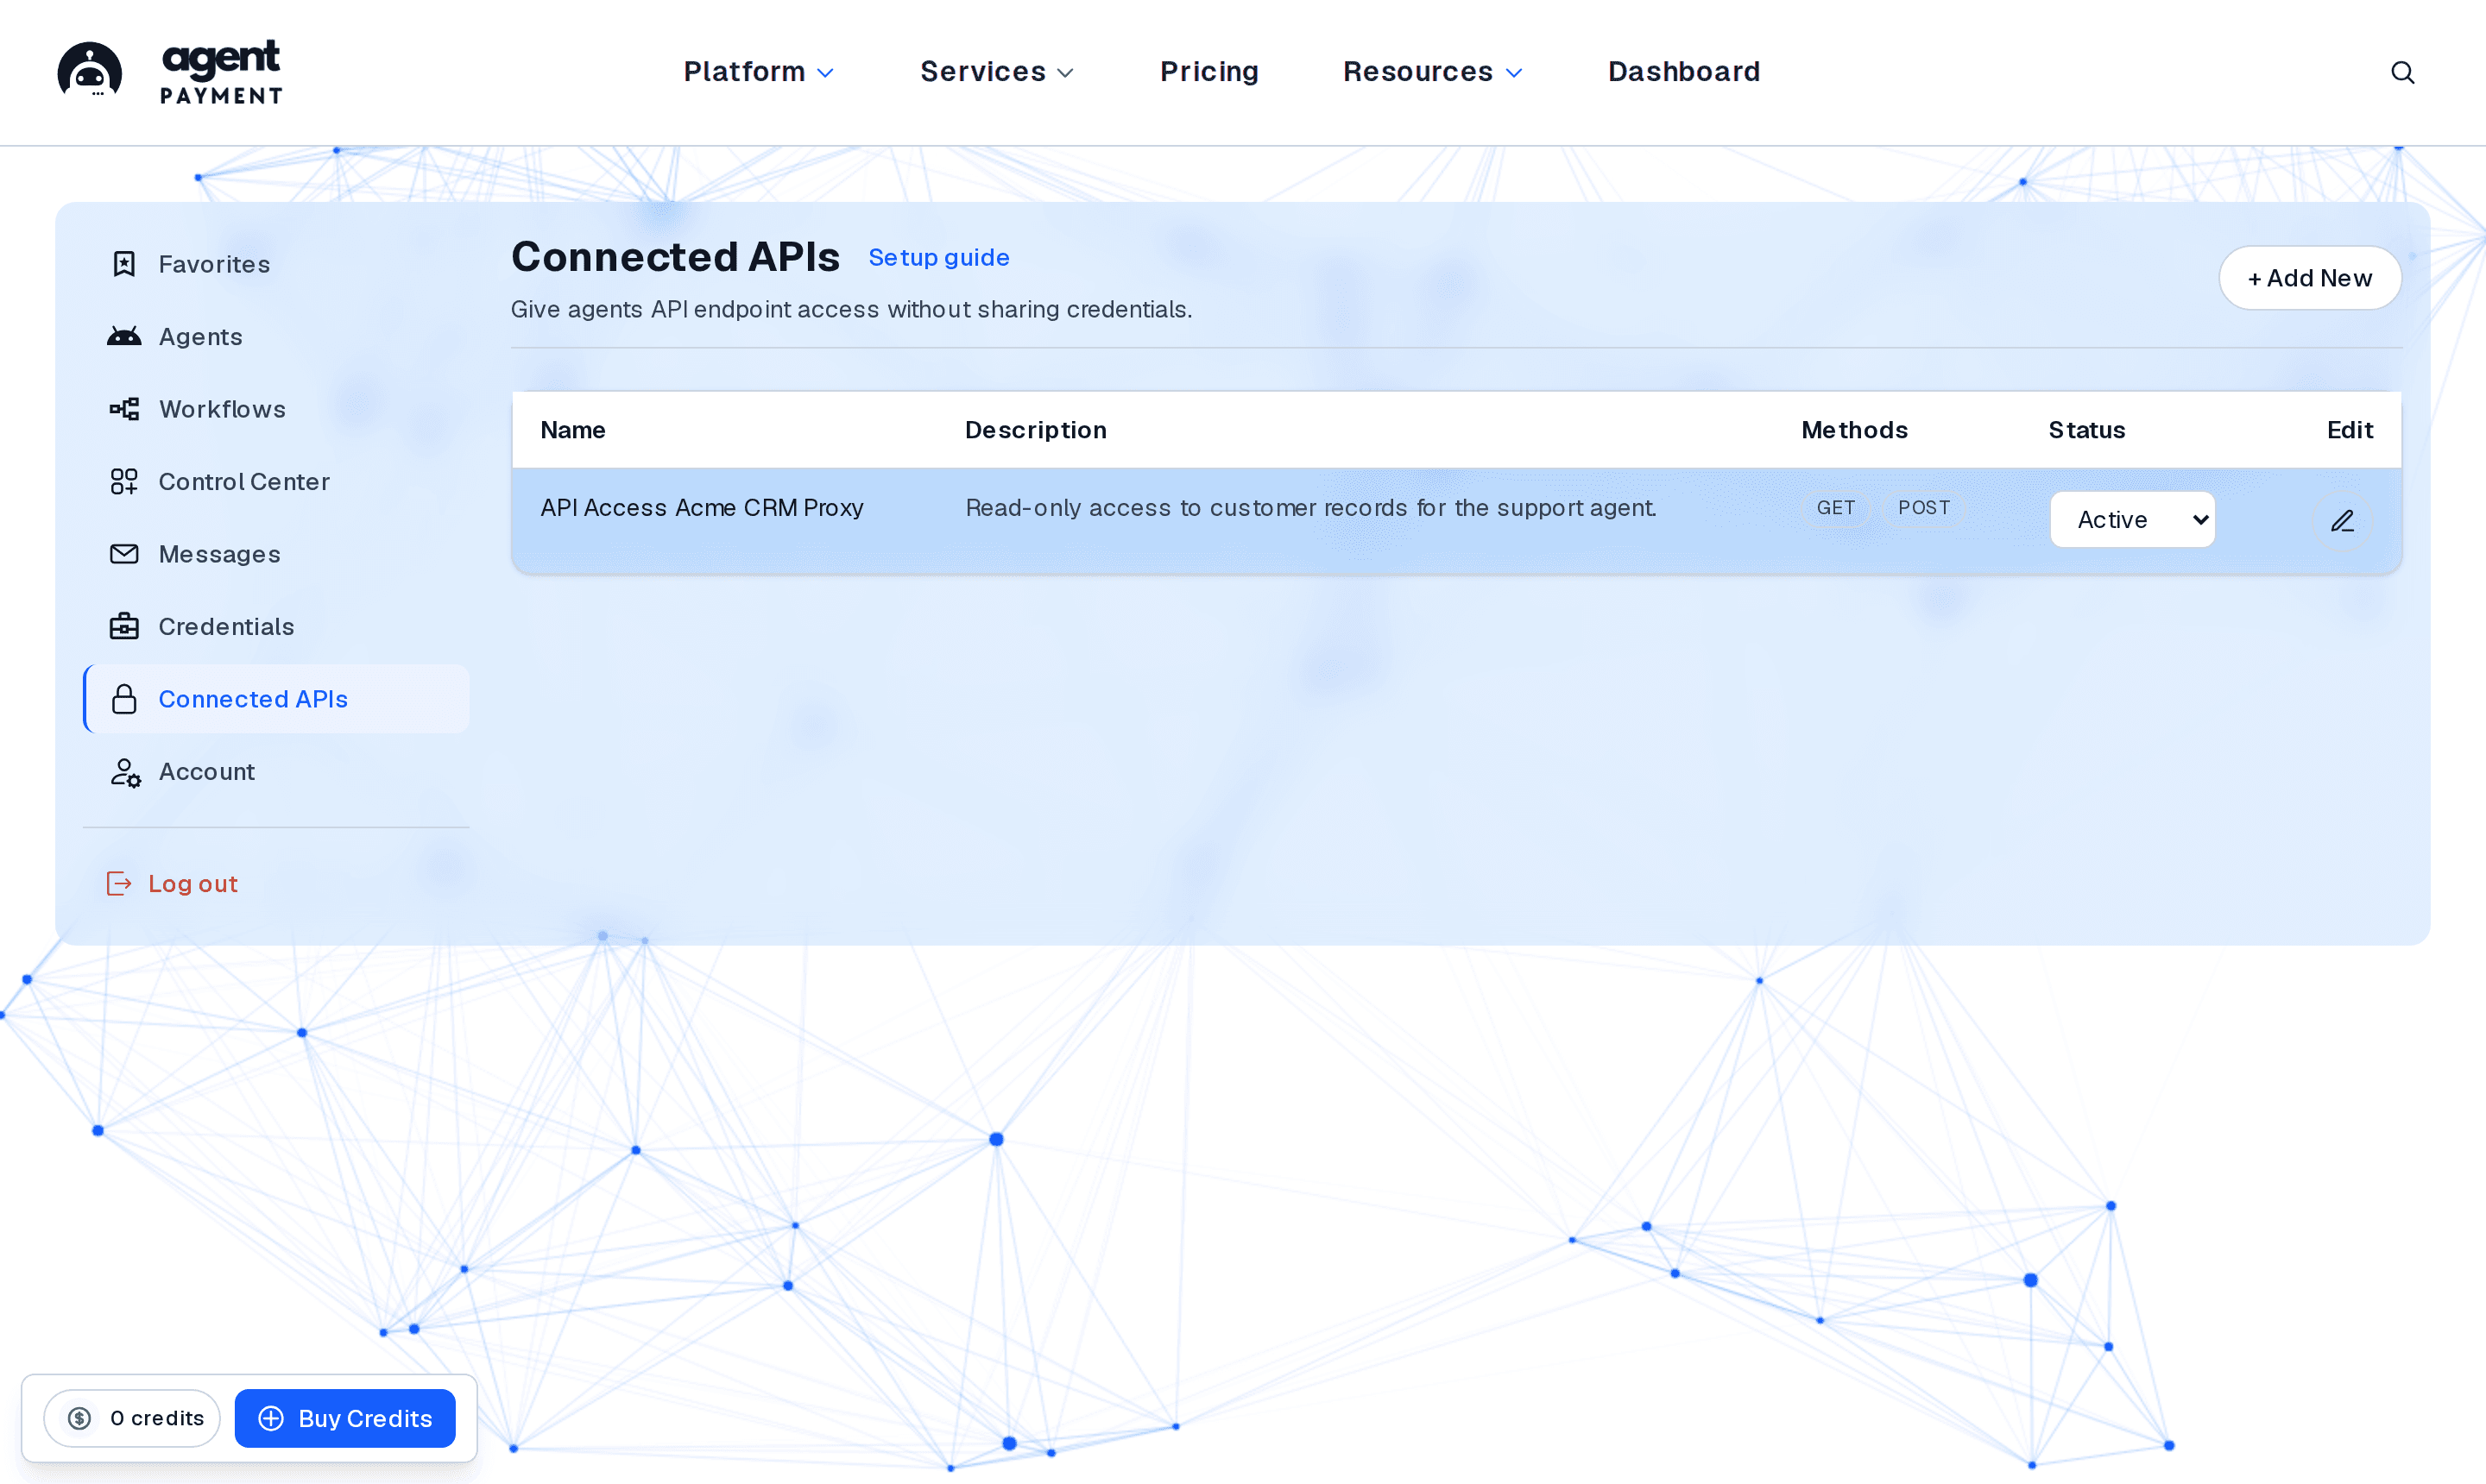
Task: Open the Setup guide link
Action: [x=938, y=257]
